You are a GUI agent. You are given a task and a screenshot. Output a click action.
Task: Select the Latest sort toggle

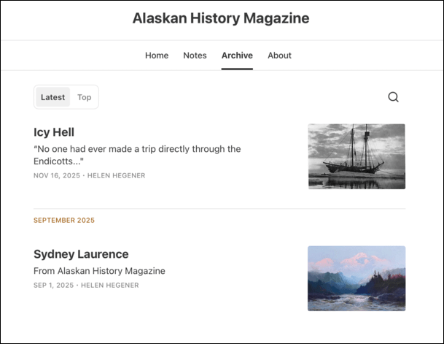[x=52, y=97]
